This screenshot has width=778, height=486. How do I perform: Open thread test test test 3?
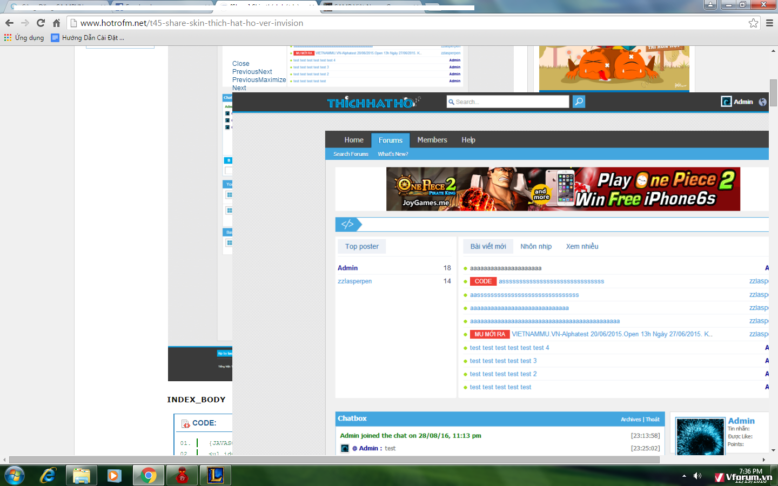[x=503, y=361]
